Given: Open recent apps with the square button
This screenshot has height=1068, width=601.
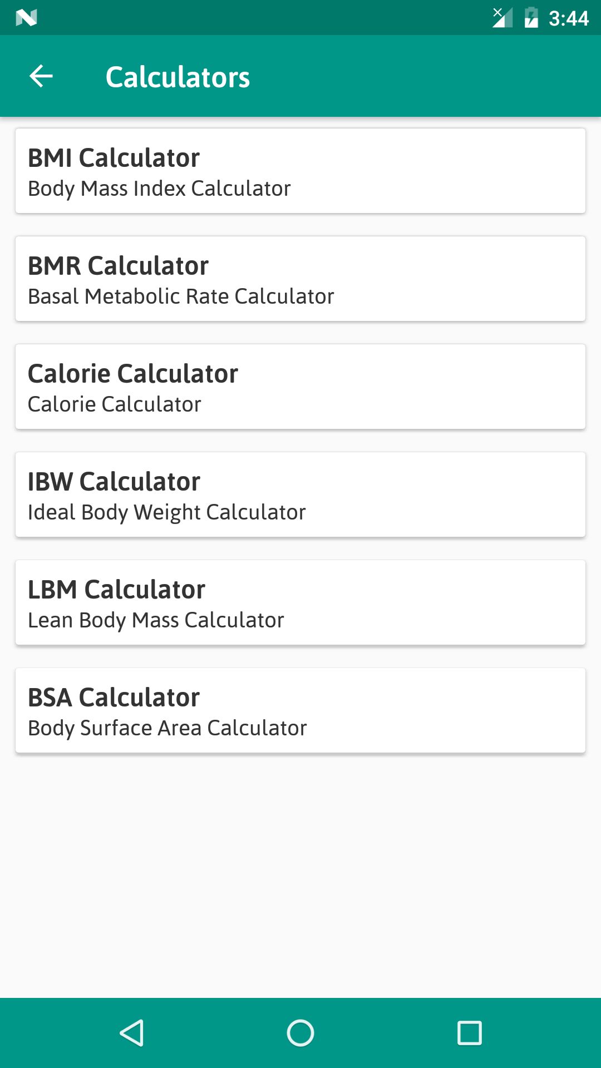Looking at the screenshot, I should coord(469,1033).
